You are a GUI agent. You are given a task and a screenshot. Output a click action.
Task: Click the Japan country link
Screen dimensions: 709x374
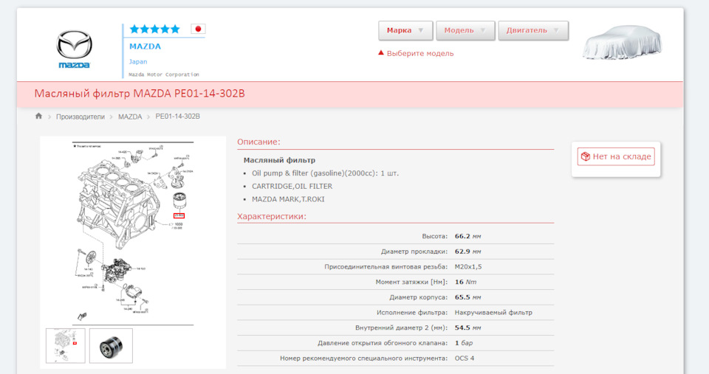click(x=138, y=61)
